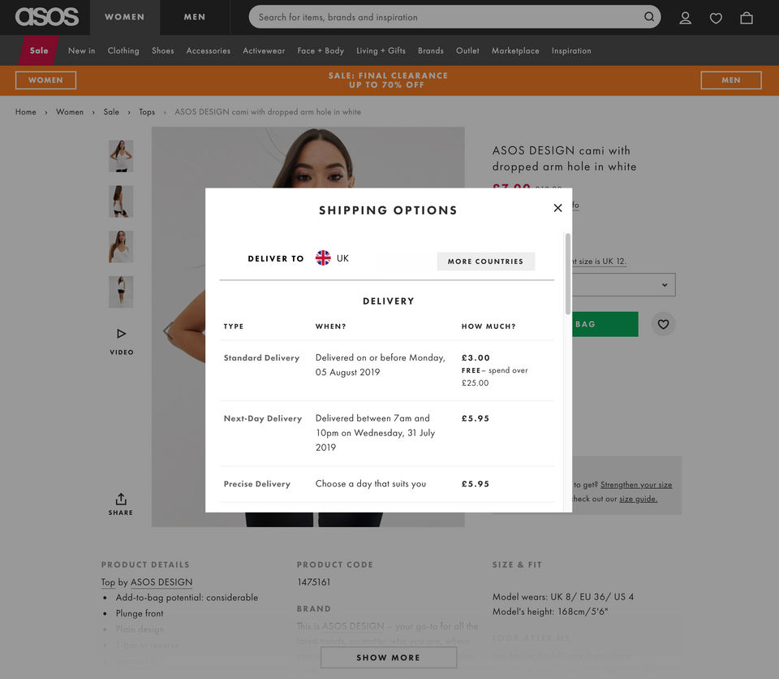
Task: Go to Tops breadcrumb
Action: 147,112
